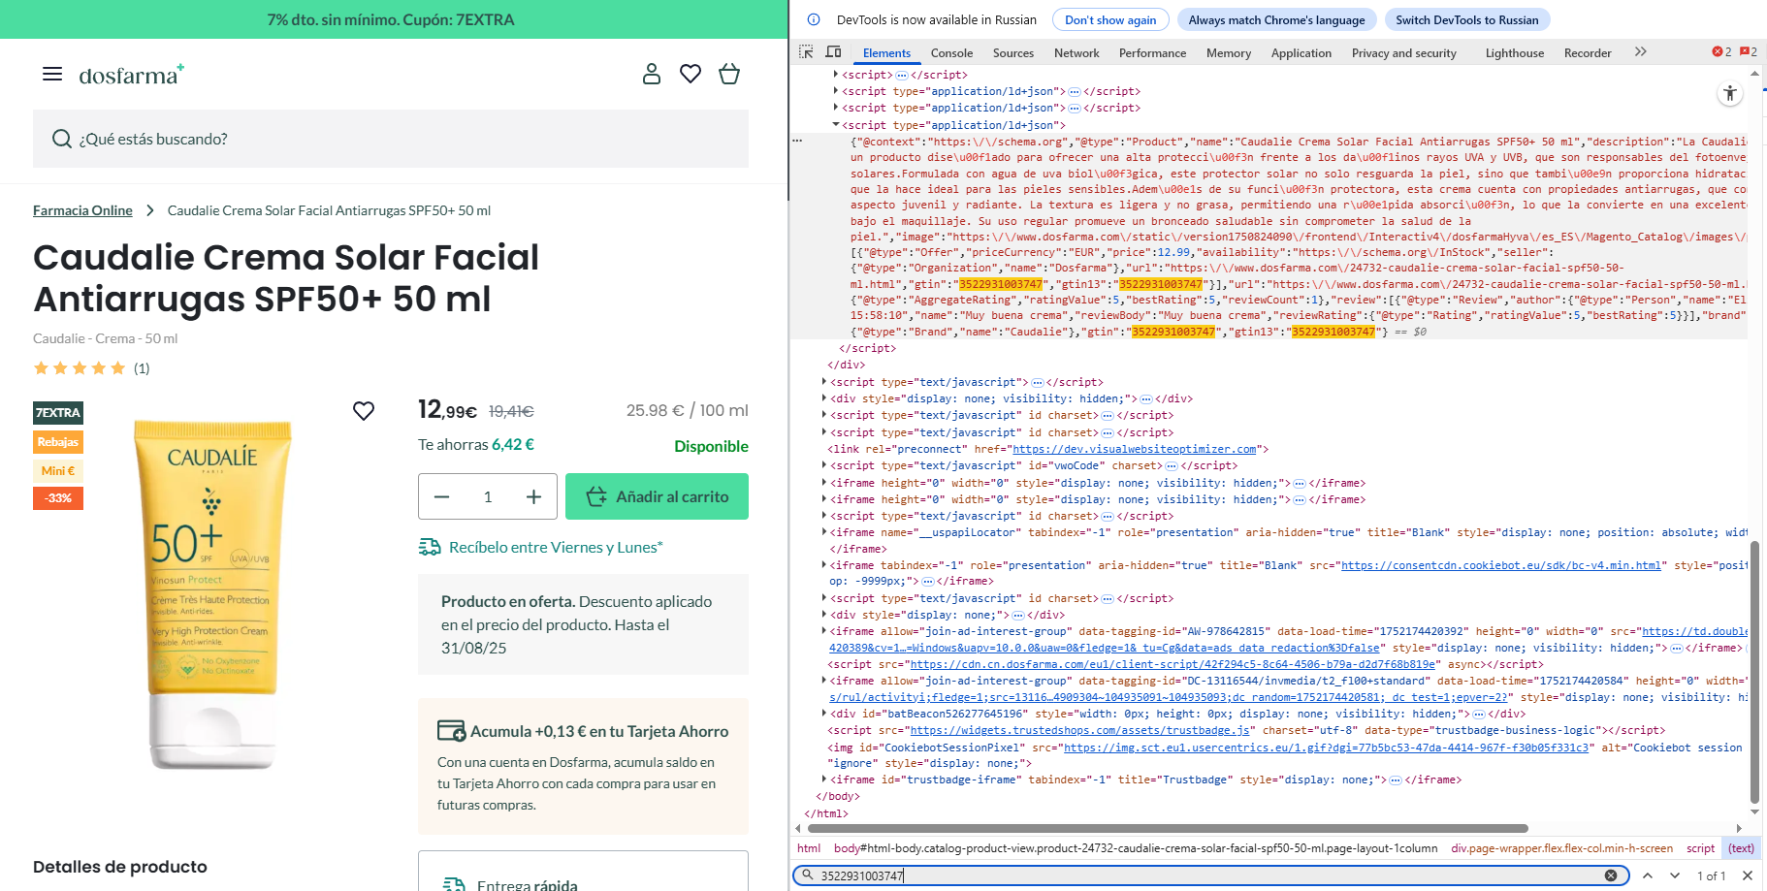The image size is (1767, 891).
Task: Click the DevTools info notification icon
Action: tap(814, 19)
